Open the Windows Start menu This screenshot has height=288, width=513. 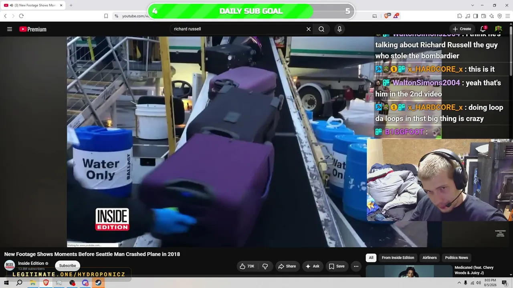(6, 283)
